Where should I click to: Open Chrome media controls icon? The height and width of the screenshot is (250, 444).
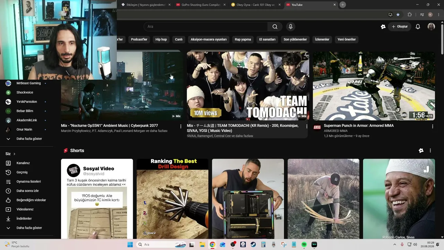[422, 15]
